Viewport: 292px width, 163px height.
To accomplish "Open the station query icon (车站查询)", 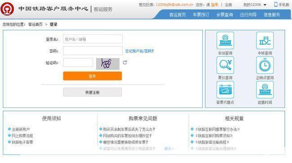I will tap(225, 40).
